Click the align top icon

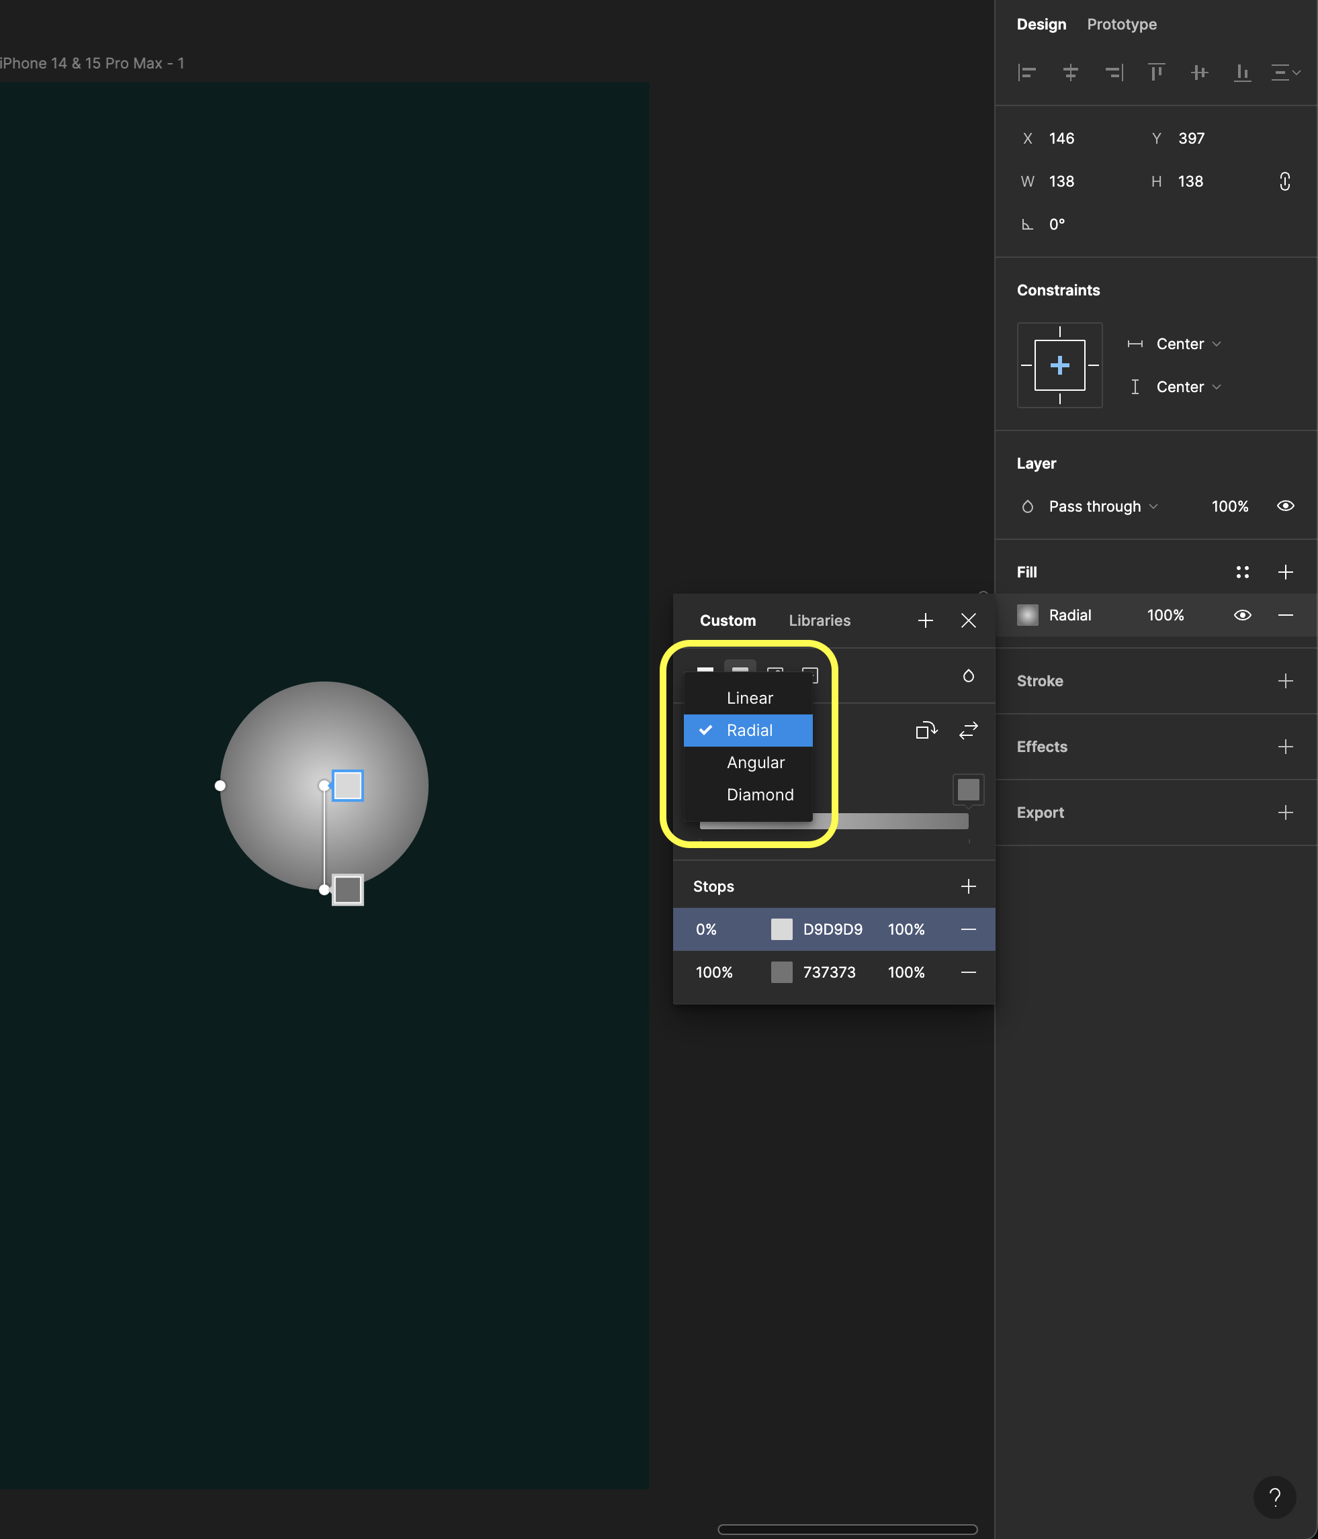1156,73
